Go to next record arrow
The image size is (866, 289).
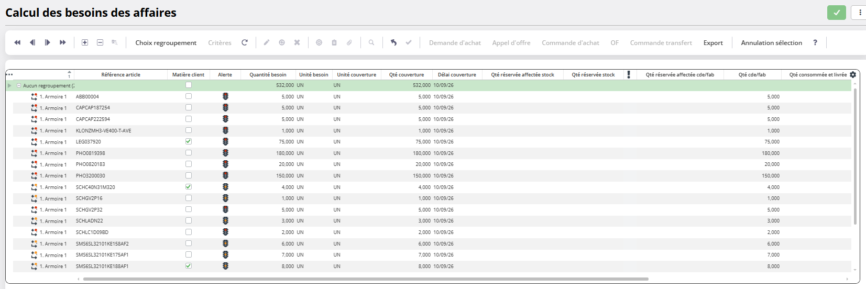[x=48, y=42]
